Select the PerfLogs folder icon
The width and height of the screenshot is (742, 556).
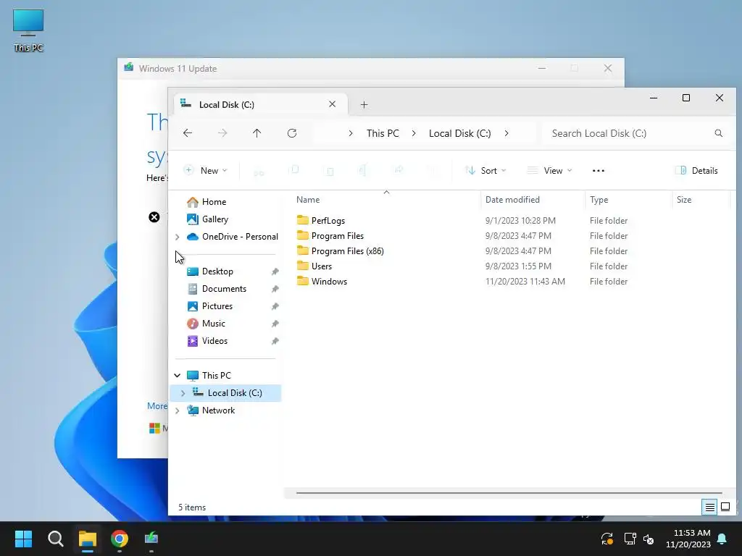click(302, 220)
